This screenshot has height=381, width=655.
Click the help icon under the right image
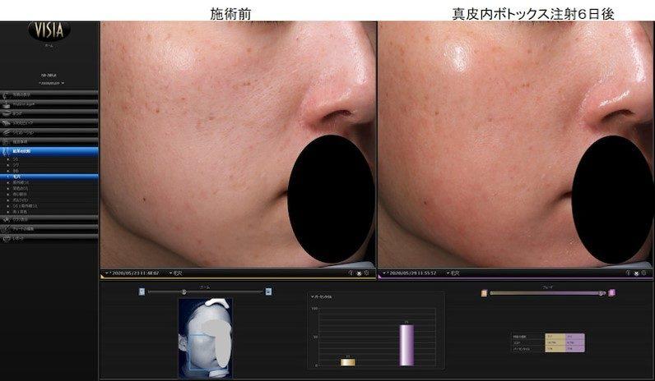coord(629,273)
